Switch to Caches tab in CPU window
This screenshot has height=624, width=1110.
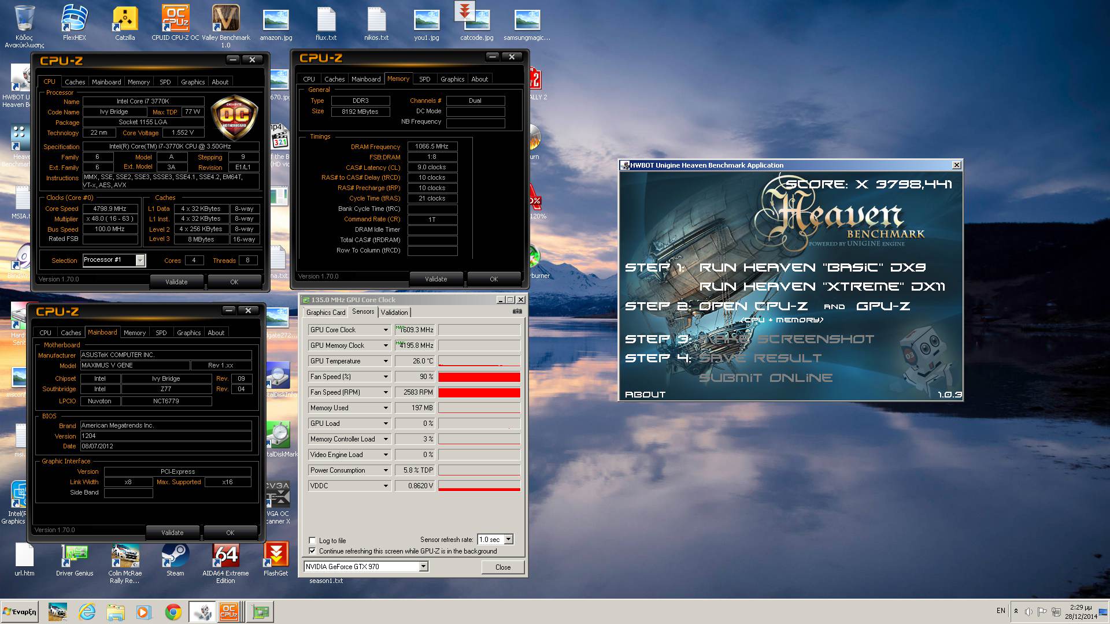(75, 82)
